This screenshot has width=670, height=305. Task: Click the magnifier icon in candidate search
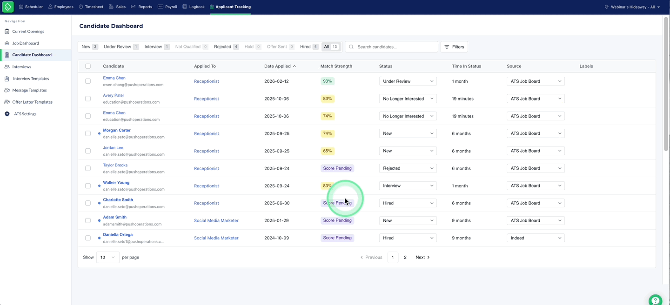(351, 47)
